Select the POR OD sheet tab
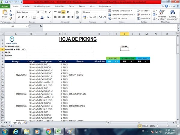 17,123
